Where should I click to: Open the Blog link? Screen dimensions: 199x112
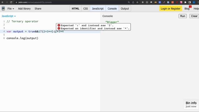(x=187, y=9)
